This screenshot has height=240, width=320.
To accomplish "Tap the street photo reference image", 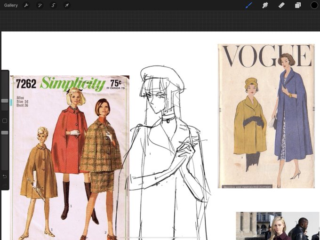I will pyautogui.click(x=278, y=226).
